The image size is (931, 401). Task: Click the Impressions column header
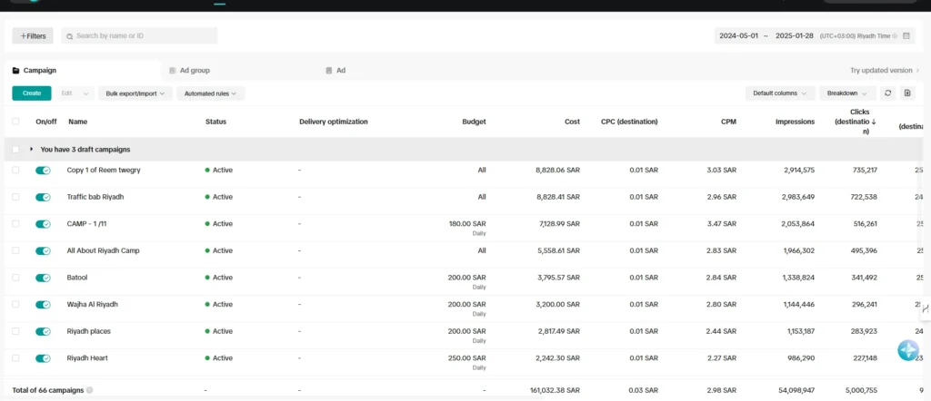coord(795,122)
